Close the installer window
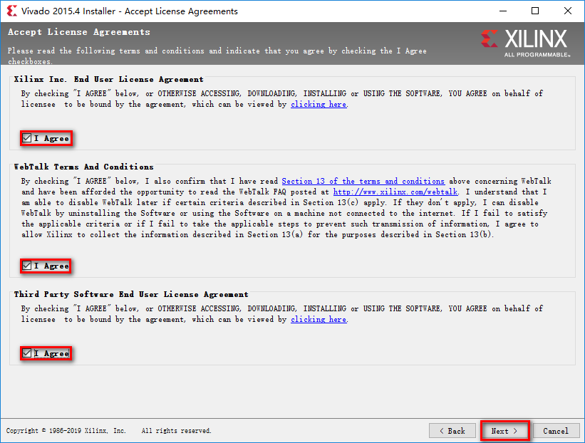585x443 pixels. [x=567, y=11]
